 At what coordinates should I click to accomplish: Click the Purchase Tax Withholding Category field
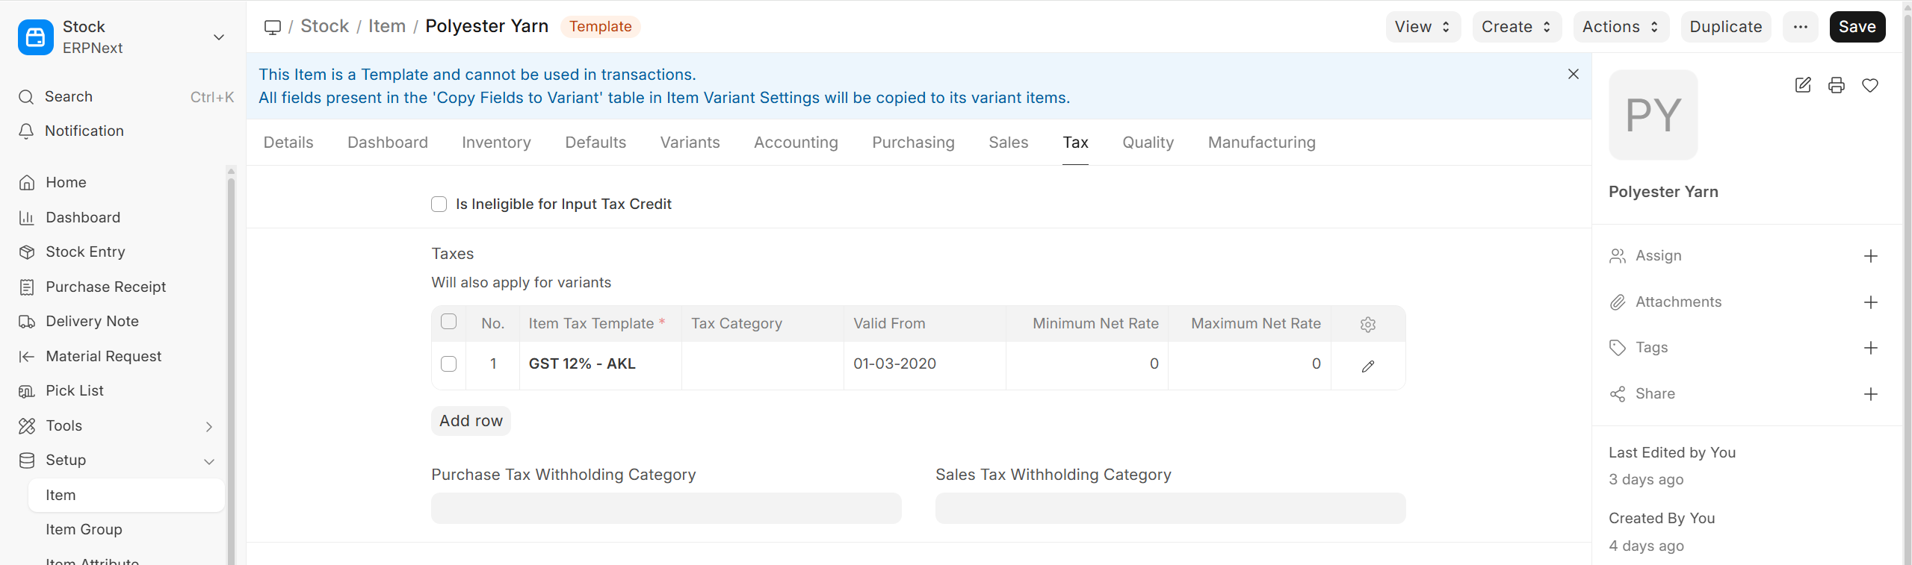666,508
